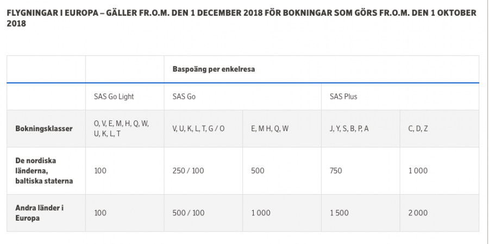Click the SAS Go Light value for Andra länder

click(100, 213)
